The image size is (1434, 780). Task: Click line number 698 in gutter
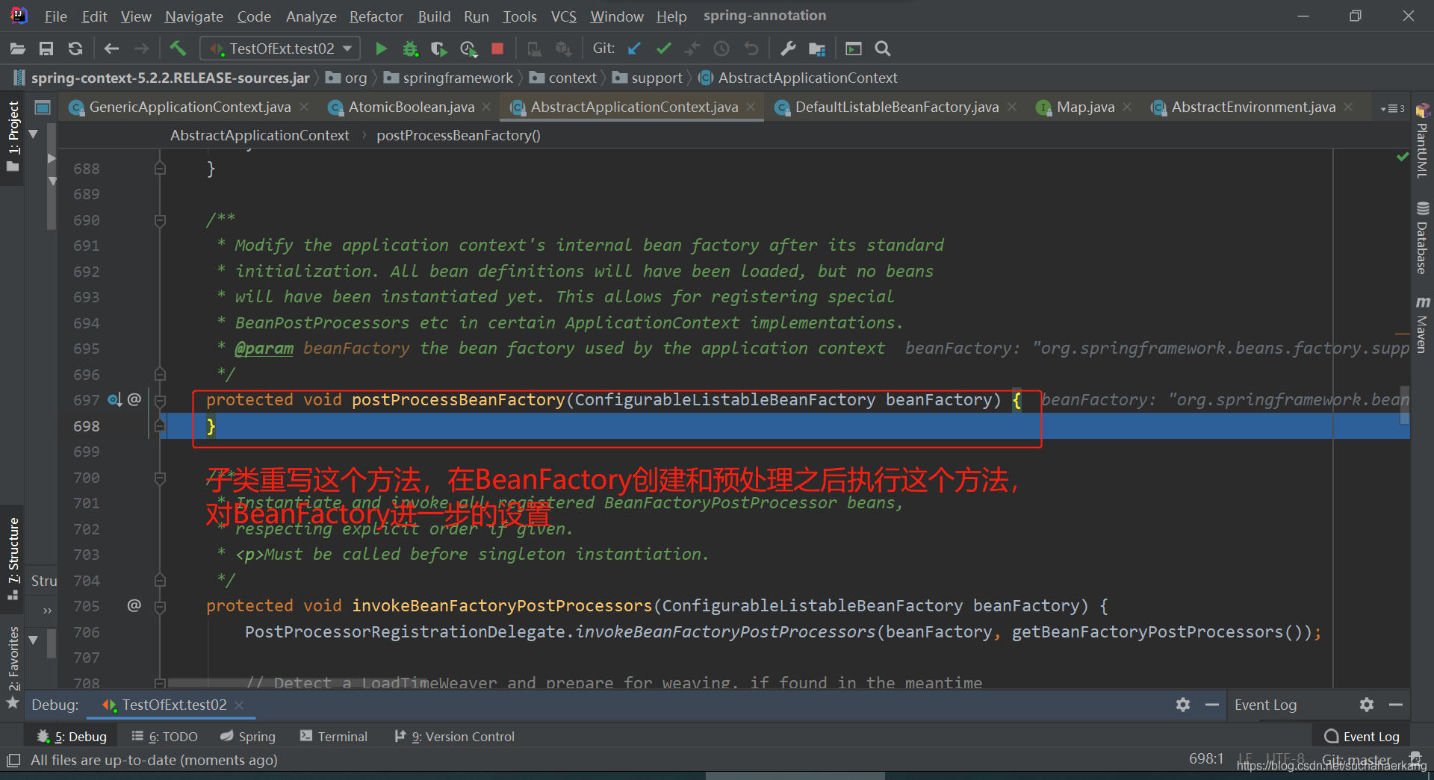87,426
